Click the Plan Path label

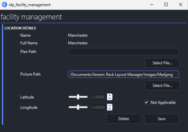click(x=28, y=52)
